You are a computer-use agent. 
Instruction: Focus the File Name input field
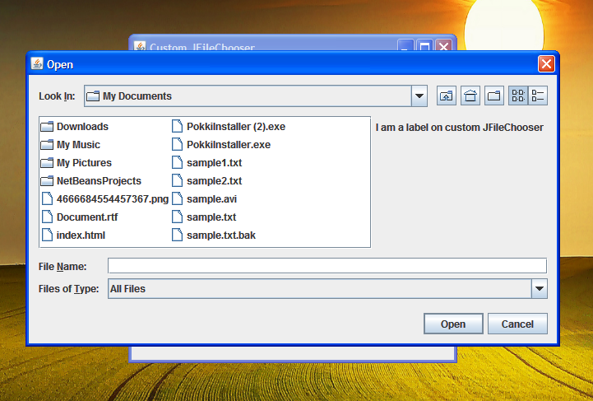pyautogui.click(x=327, y=265)
